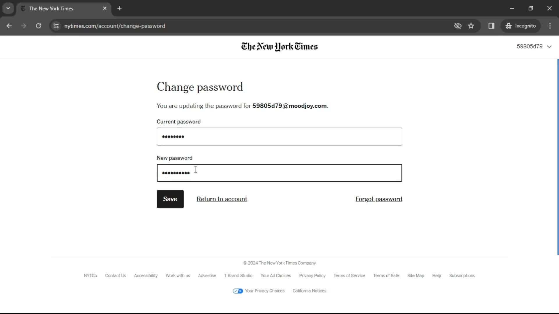Toggle the Your Privacy Choices switch

[x=238, y=291]
